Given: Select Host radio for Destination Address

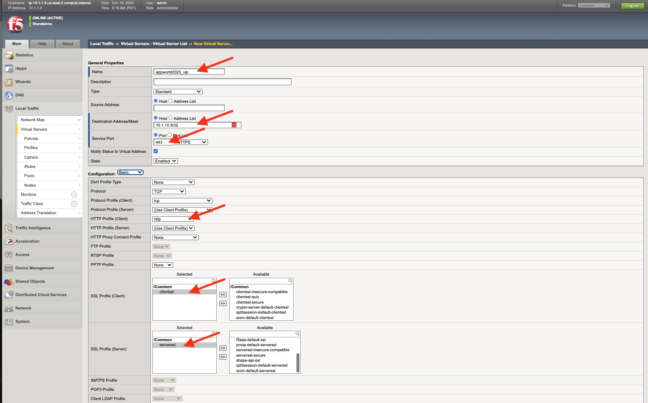Looking at the screenshot, I should [x=156, y=118].
